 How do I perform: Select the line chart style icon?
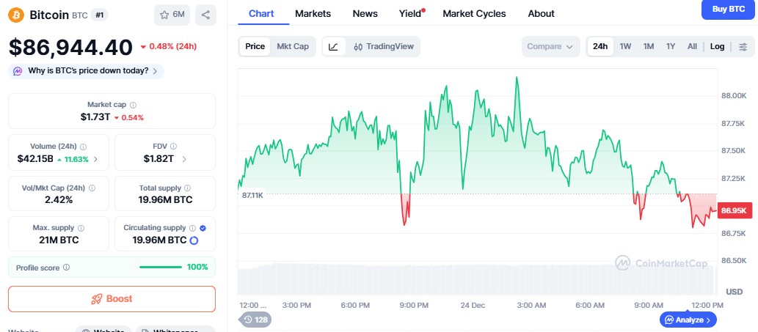point(333,46)
